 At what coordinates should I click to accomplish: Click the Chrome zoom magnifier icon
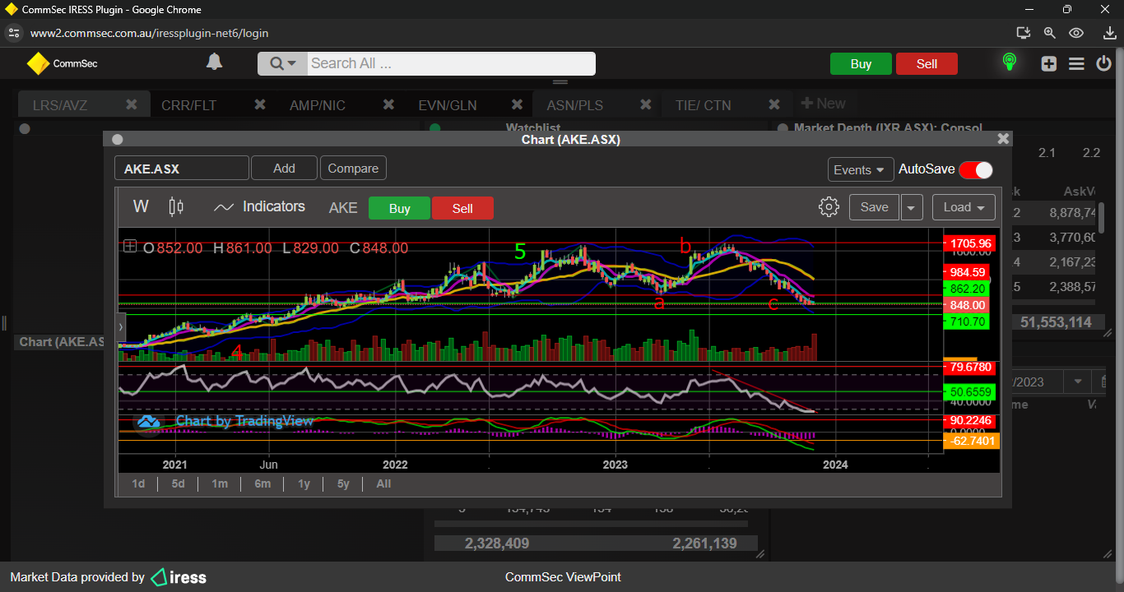[1049, 33]
